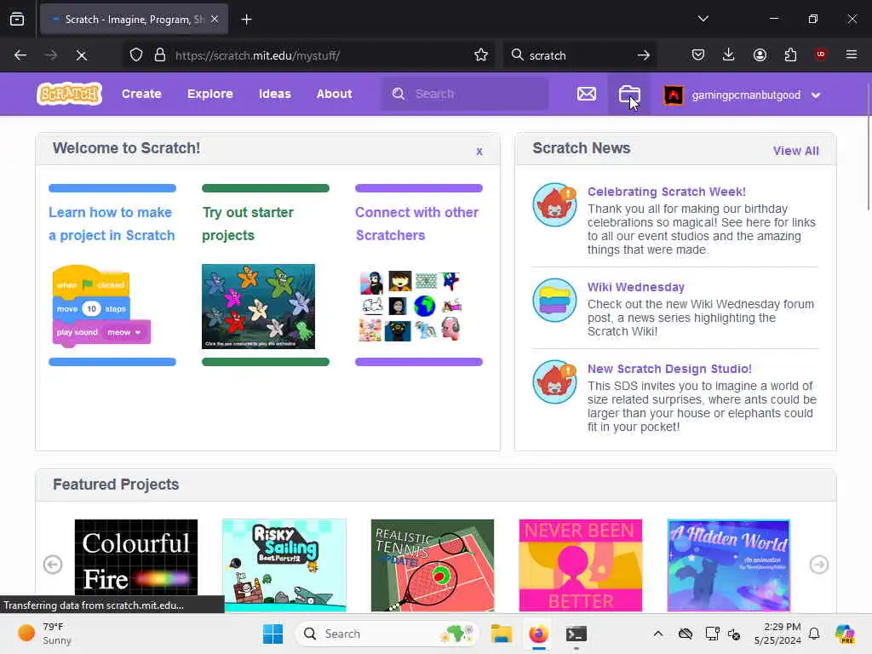This screenshot has height=654, width=872.
Task: Open New Scratch Design Studio! headline
Action: point(669,369)
